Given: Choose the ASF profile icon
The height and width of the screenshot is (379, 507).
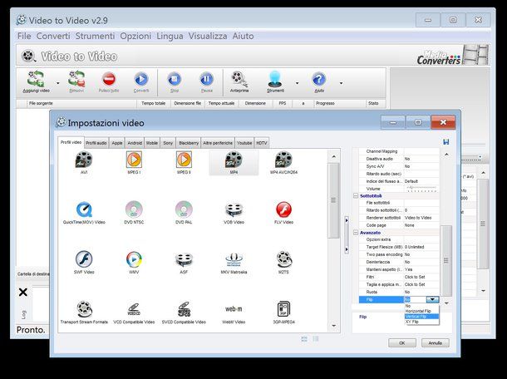Looking at the screenshot, I should pyautogui.click(x=184, y=259).
